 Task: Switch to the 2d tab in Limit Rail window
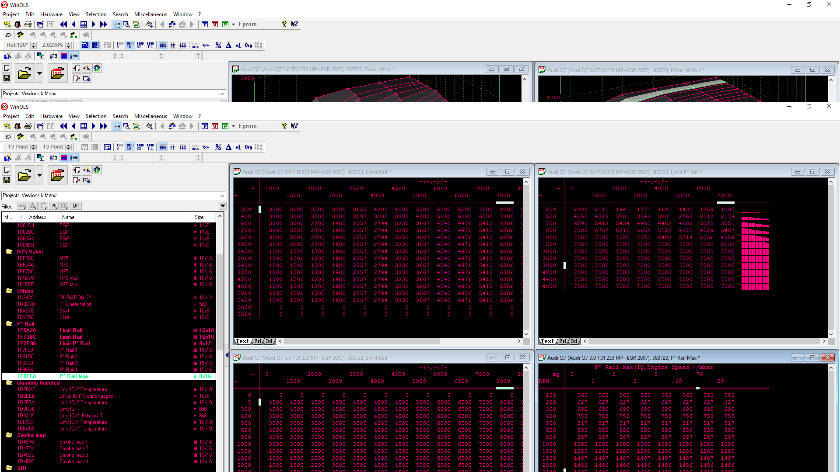click(258, 341)
